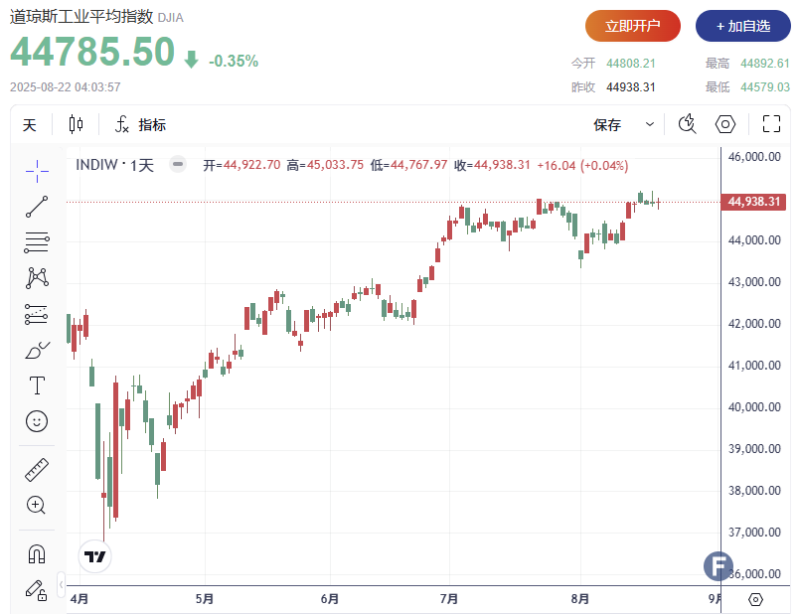This screenshot has width=798, height=614.
Task: Open the forecast and measurement tools
Action: [37, 314]
